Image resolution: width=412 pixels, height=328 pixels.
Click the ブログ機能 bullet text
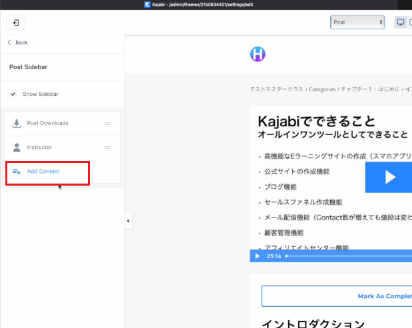click(280, 187)
